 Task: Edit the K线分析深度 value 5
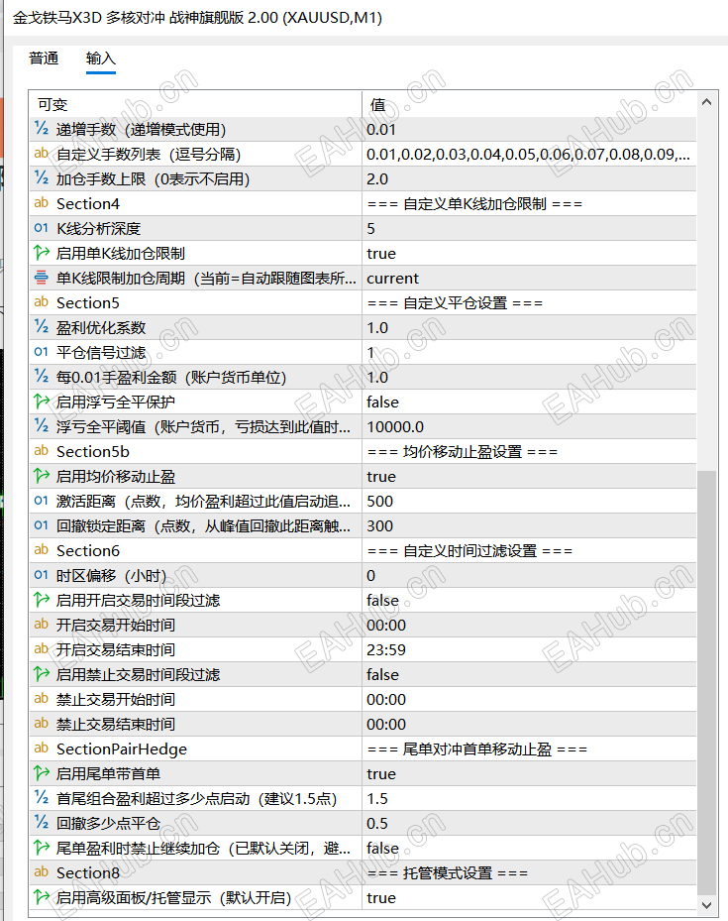(529, 228)
